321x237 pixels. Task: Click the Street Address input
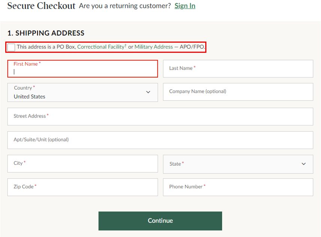coord(160,116)
